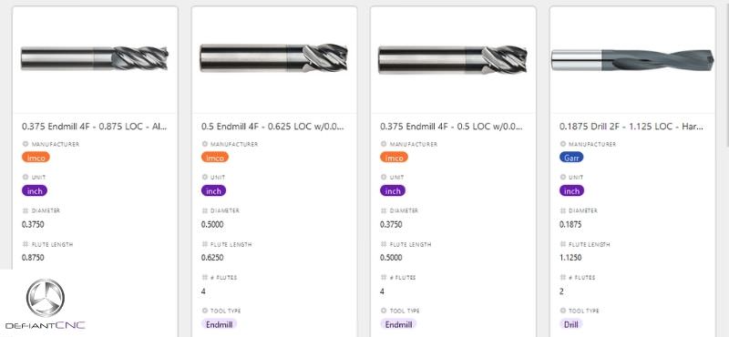Click inch unit tag on the Drill card
This screenshot has height=337, width=729.
(572, 191)
